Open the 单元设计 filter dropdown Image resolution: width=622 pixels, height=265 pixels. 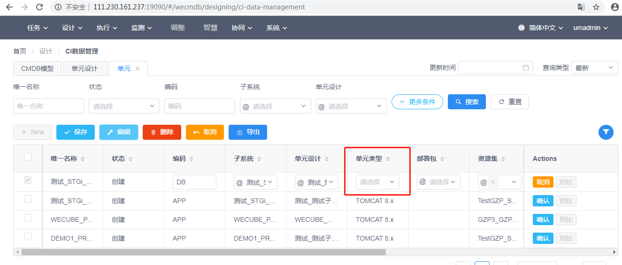[x=351, y=106]
